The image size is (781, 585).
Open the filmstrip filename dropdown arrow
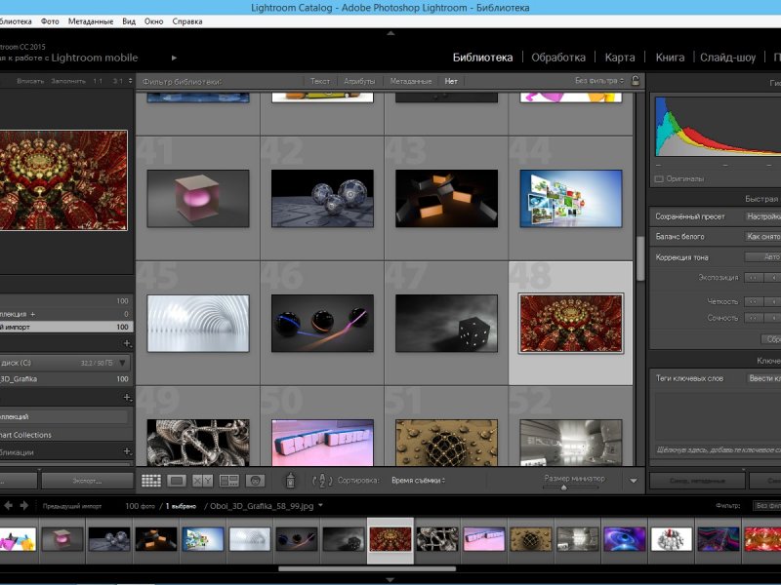320,505
